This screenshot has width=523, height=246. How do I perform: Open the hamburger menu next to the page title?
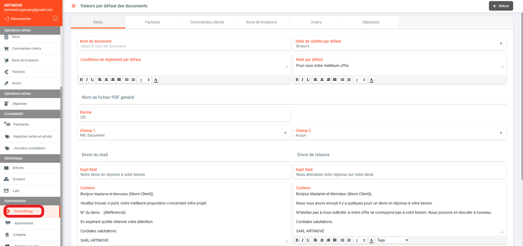pos(73,6)
